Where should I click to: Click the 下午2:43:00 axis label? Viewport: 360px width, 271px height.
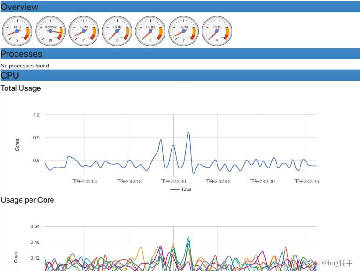tap(262, 181)
